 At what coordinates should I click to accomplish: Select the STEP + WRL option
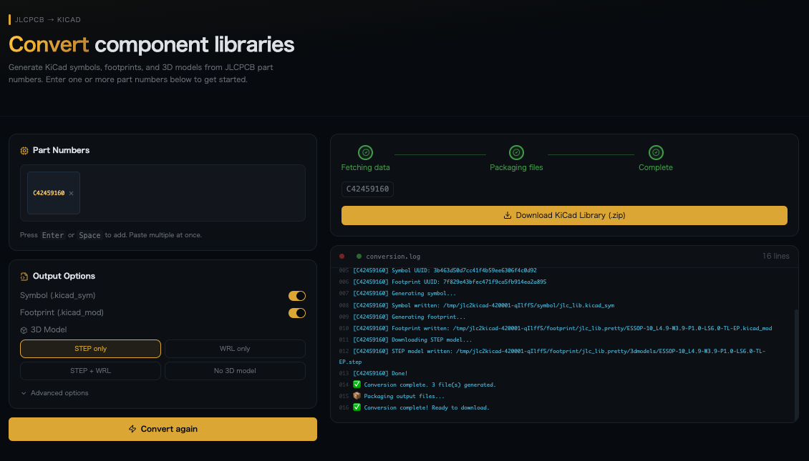pyautogui.click(x=90, y=371)
